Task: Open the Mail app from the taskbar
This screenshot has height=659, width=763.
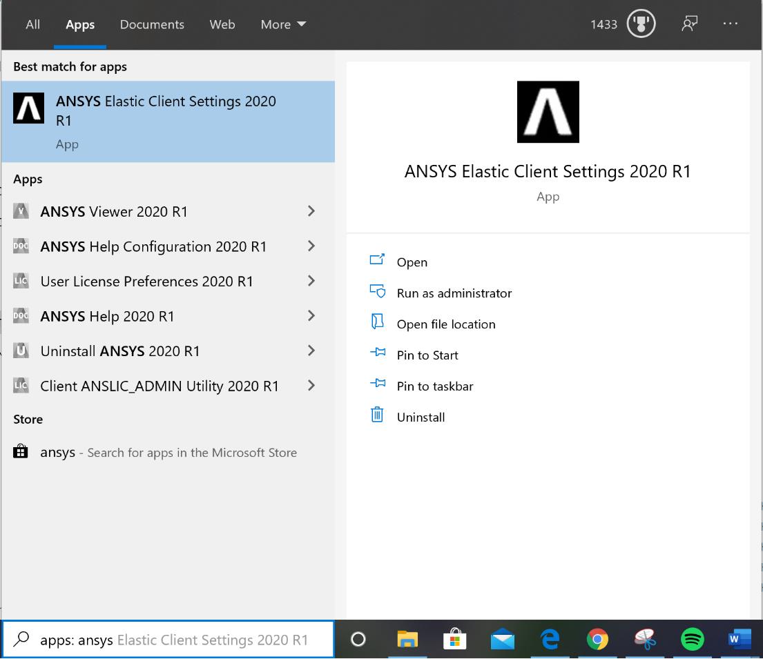Action: tap(503, 639)
